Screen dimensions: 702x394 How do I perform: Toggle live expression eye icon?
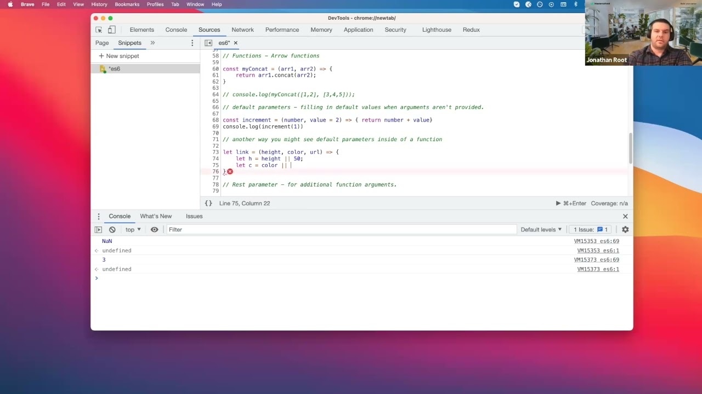coord(155,230)
